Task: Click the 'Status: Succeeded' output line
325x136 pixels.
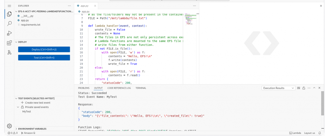Action: [x=92, y=93]
